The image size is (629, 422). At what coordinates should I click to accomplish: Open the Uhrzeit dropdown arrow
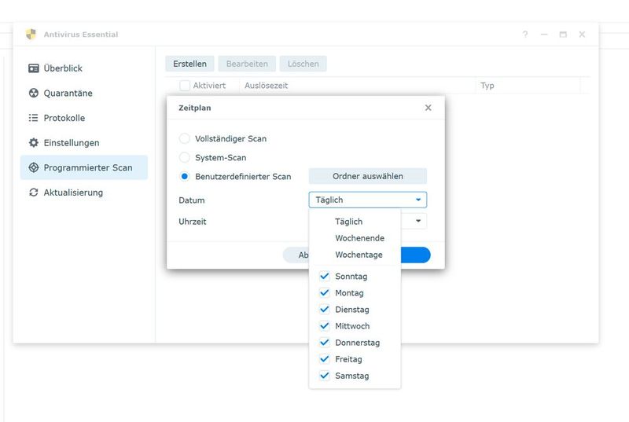[418, 222]
